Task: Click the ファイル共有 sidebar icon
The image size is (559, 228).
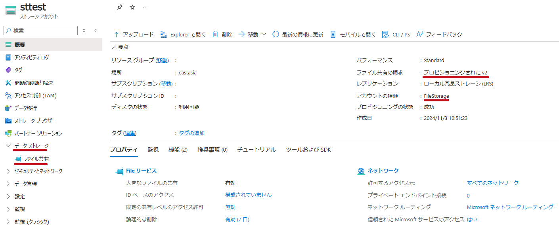Action: 18,159
